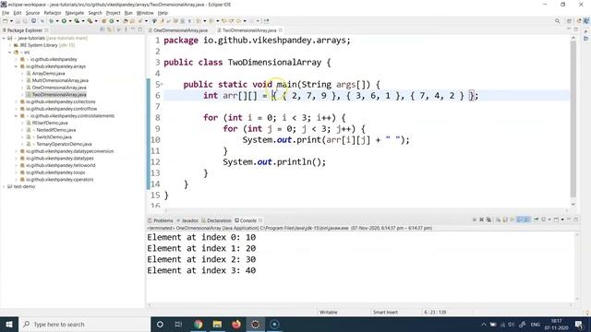The height and width of the screenshot is (332, 591).
Task: Switch to Java perspective icon
Action: coord(586,21)
